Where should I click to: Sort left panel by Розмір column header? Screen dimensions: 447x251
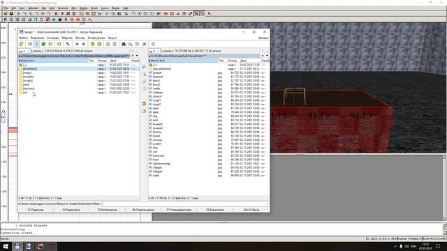[x=102, y=61]
